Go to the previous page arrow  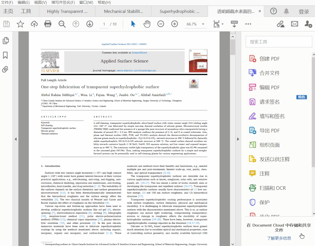pos(76,24)
